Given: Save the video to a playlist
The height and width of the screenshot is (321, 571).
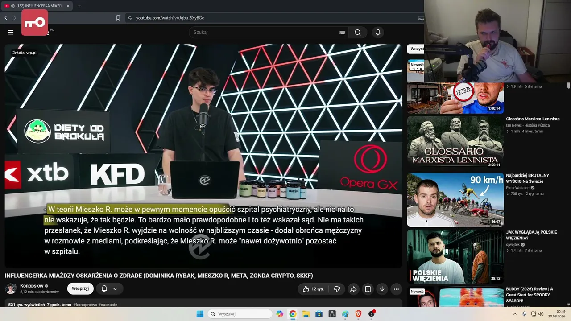Looking at the screenshot, I should pyautogui.click(x=368, y=289).
